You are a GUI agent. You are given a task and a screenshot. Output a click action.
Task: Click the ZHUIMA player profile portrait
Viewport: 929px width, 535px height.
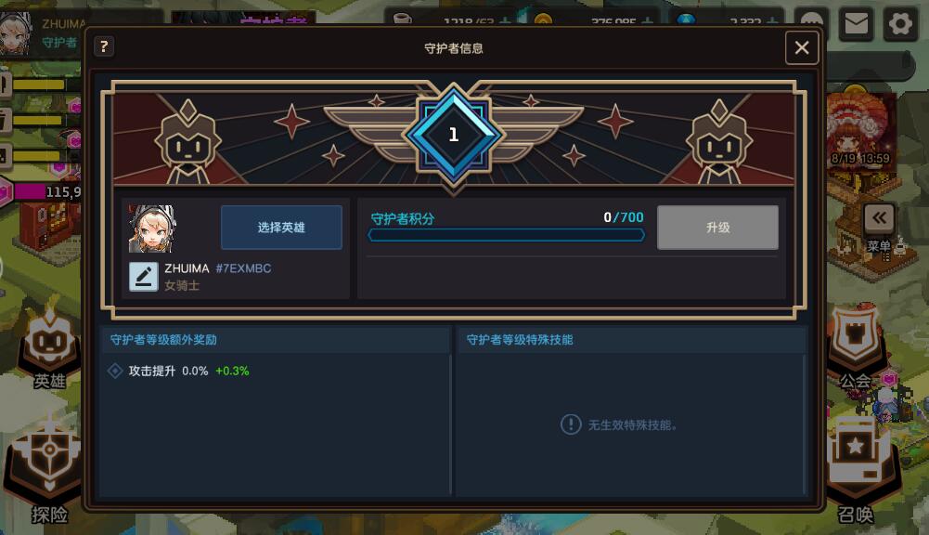(16, 33)
